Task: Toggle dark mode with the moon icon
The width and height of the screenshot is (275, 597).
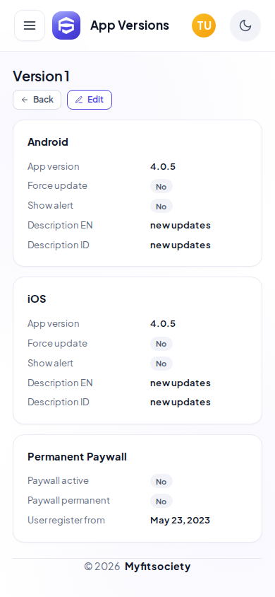Action: [245, 25]
